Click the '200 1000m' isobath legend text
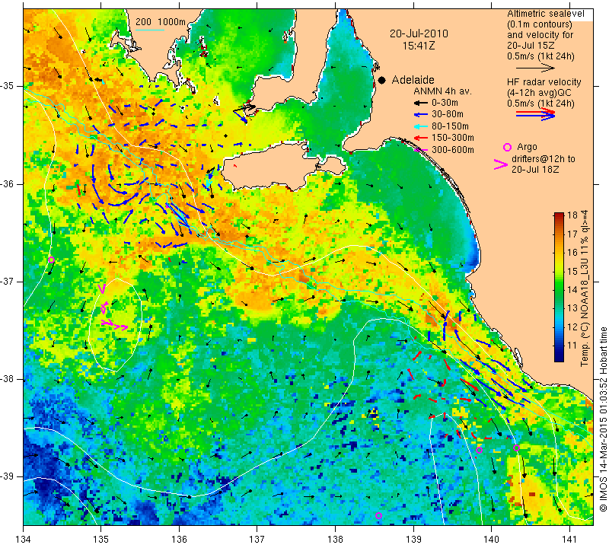609x548 pixels. [161, 22]
